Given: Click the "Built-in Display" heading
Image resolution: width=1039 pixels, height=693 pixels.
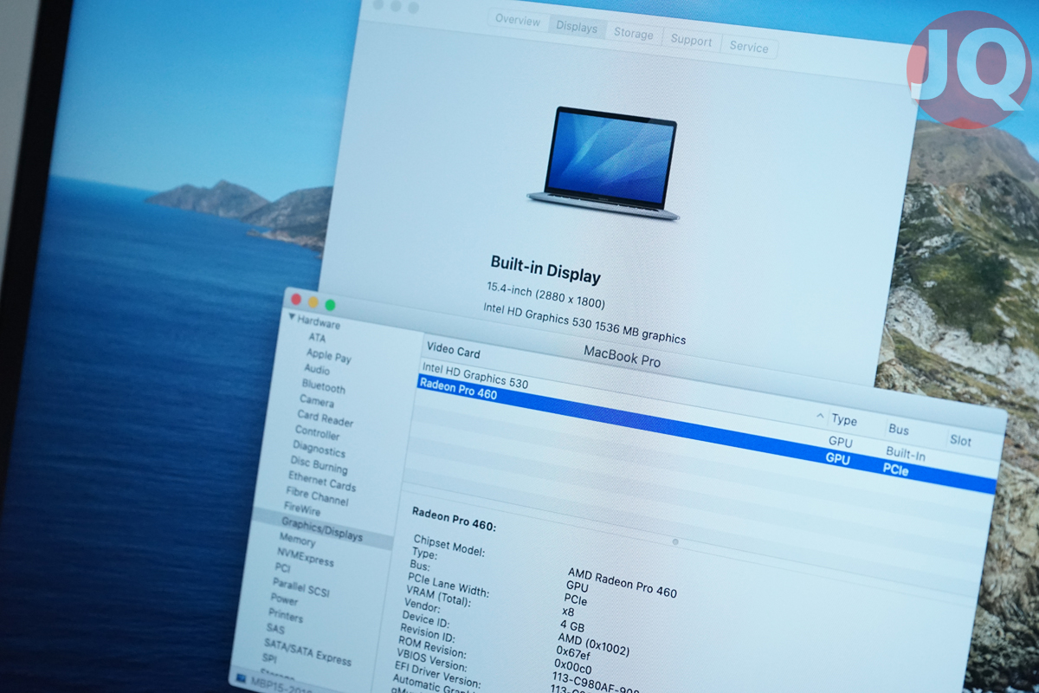Looking at the screenshot, I should click(545, 269).
